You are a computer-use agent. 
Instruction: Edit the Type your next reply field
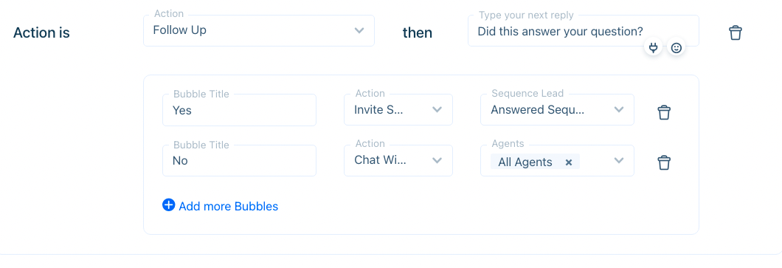(x=583, y=30)
